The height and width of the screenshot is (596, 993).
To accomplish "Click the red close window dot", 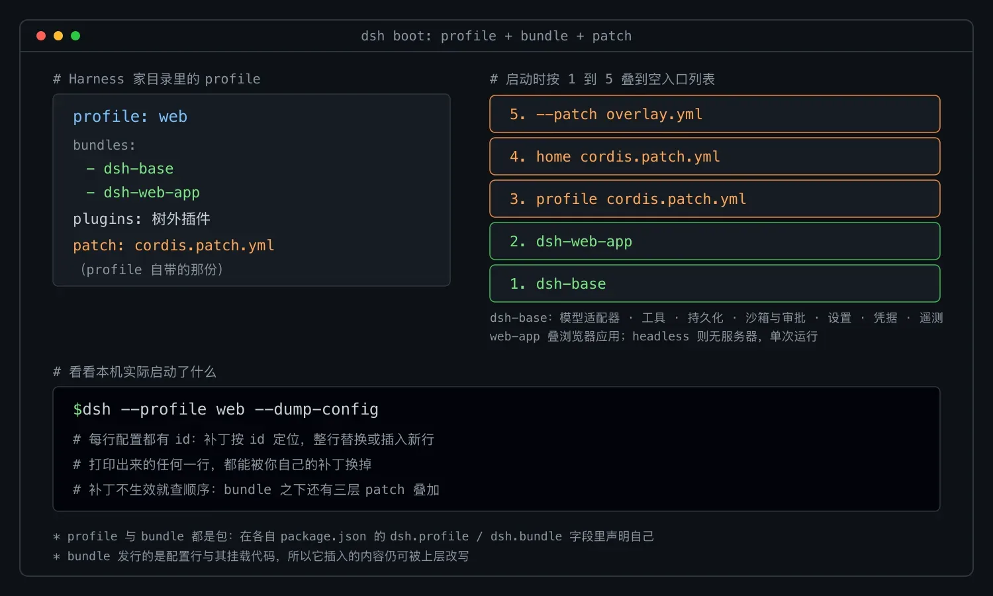I will (41, 36).
